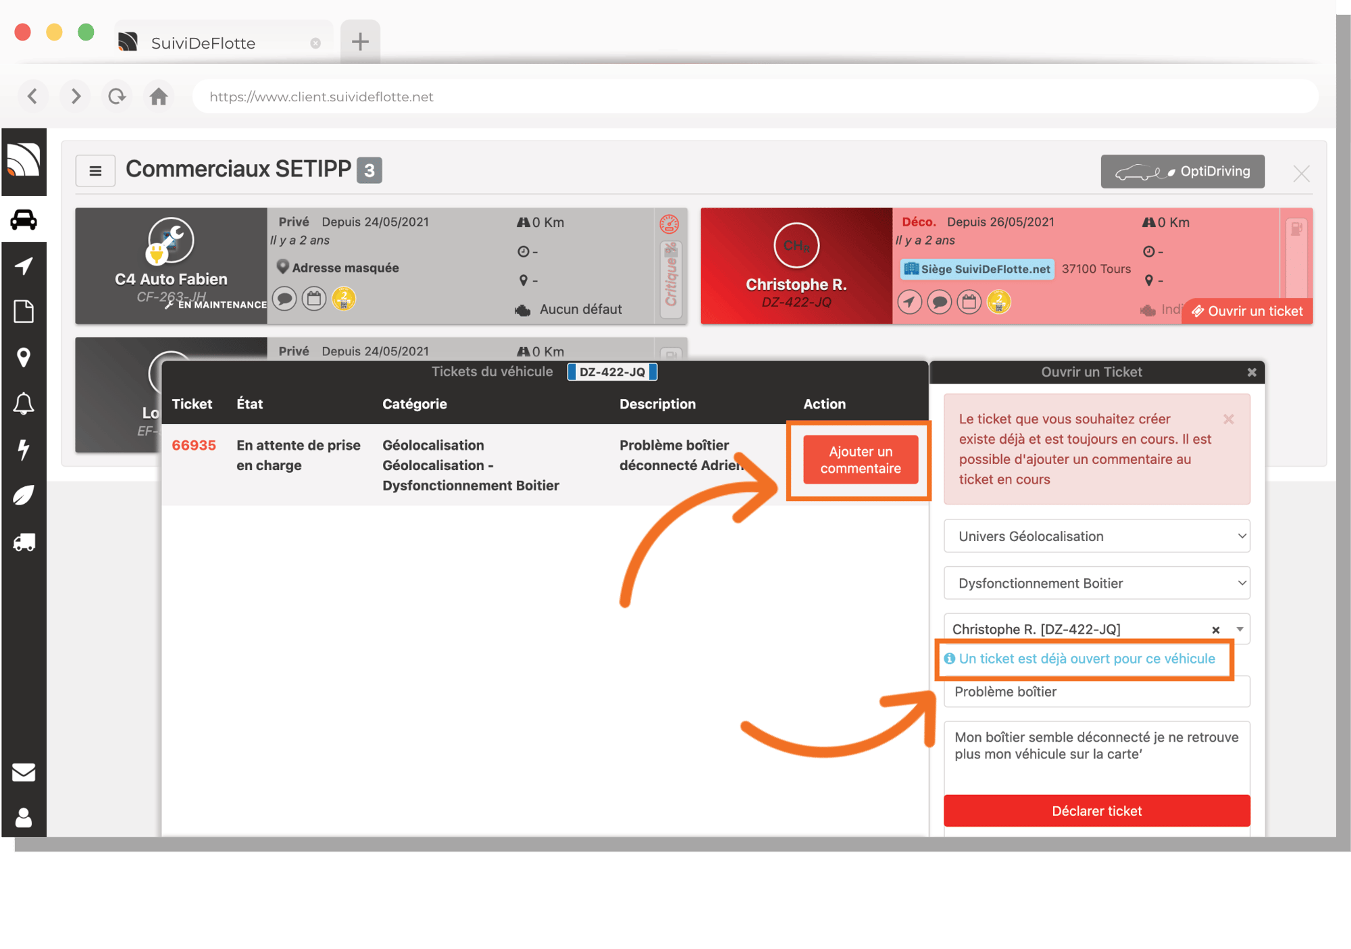Click the calendar icon on Christophe R. card
The image size is (1351, 949).
click(969, 302)
